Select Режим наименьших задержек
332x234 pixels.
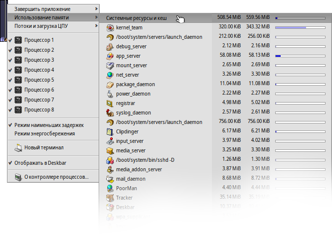(x=53, y=125)
